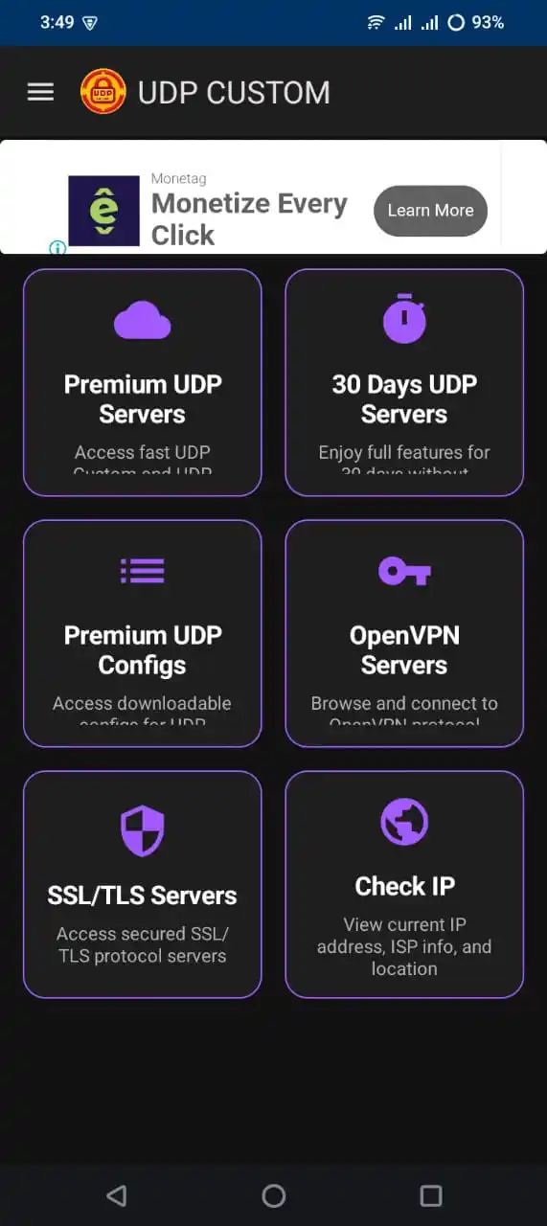Screen dimensions: 547x1226
Task: Tap the key icon for OpenVPN Servers
Action: click(404, 572)
